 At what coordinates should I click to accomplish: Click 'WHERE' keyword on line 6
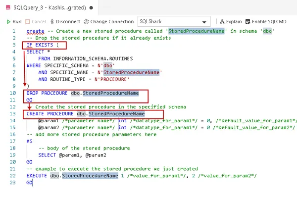tap(34, 65)
